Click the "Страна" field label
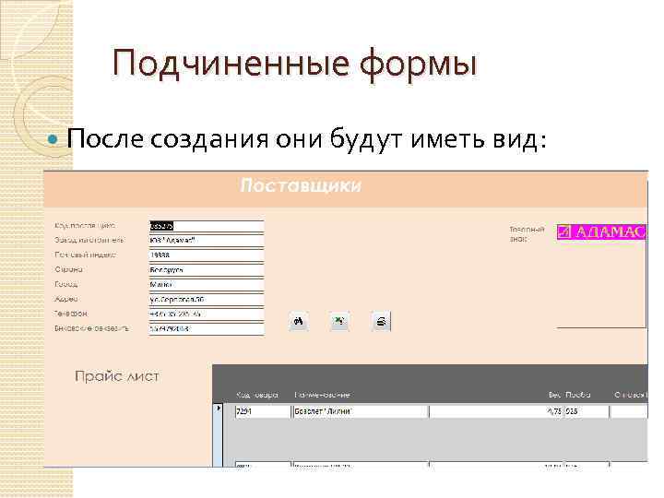 pos(68,269)
